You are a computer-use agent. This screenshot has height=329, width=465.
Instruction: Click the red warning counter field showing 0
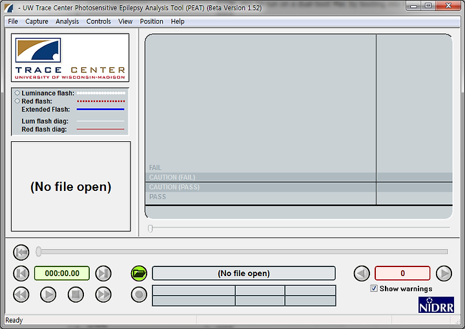[x=402, y=273]
